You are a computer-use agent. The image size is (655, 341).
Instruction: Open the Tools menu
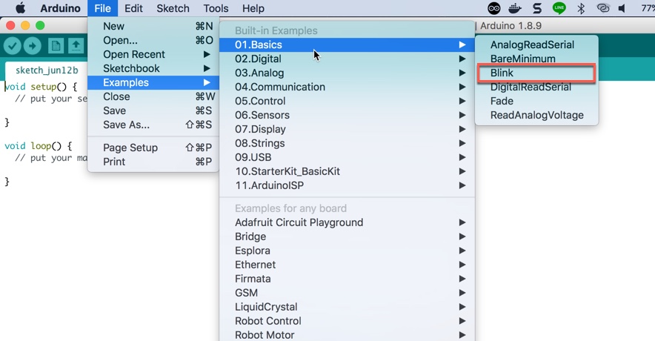[x=216, y=9]
